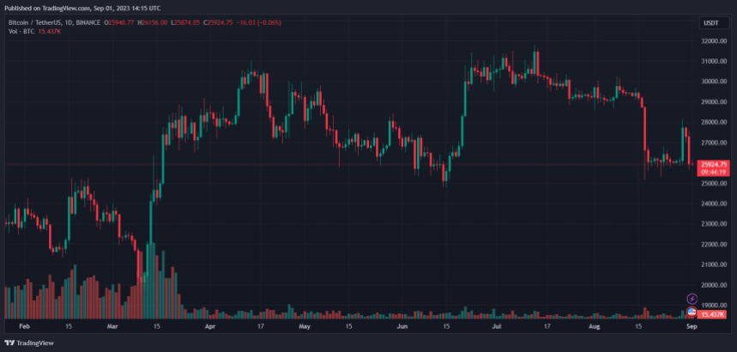Click the countdown timer 09:44:19 label
This screenshot has height=352, width=737.
tap(714, 172)
